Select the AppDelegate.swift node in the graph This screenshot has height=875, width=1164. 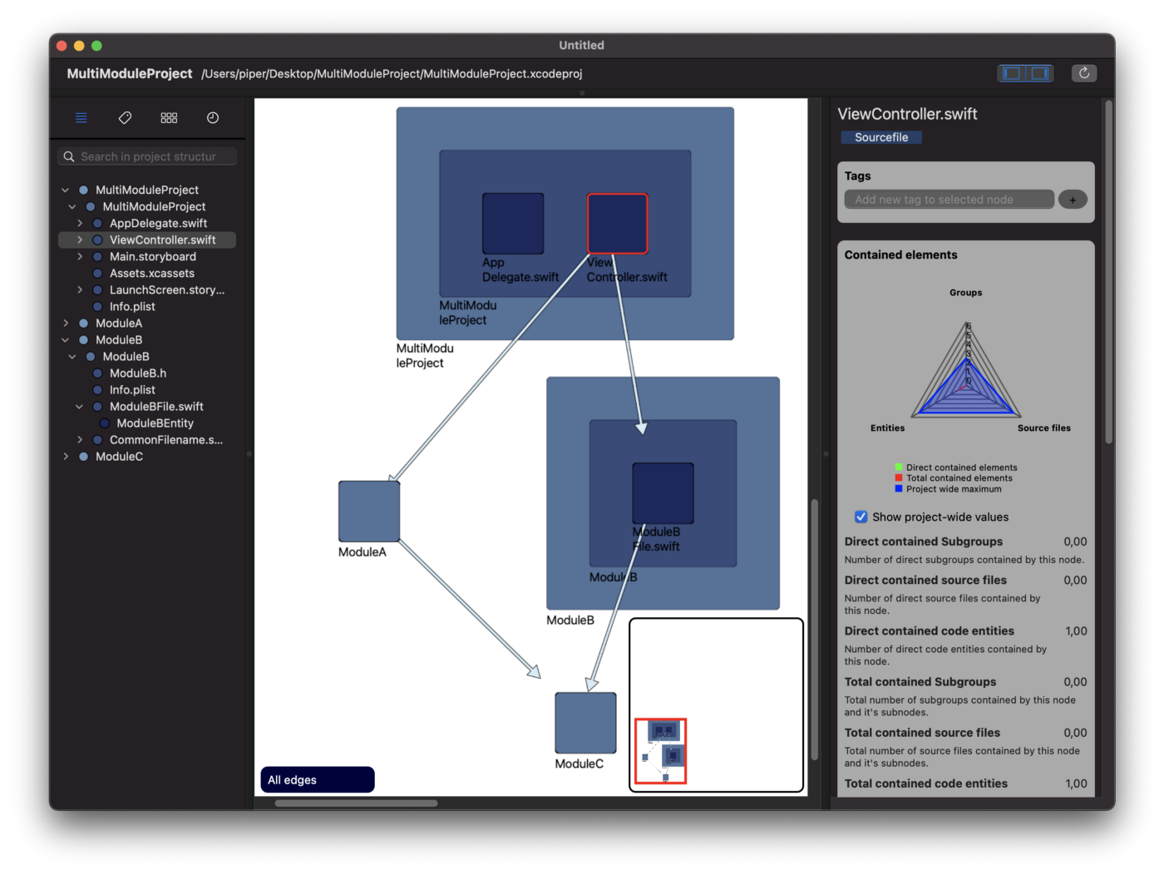(513, 224)
